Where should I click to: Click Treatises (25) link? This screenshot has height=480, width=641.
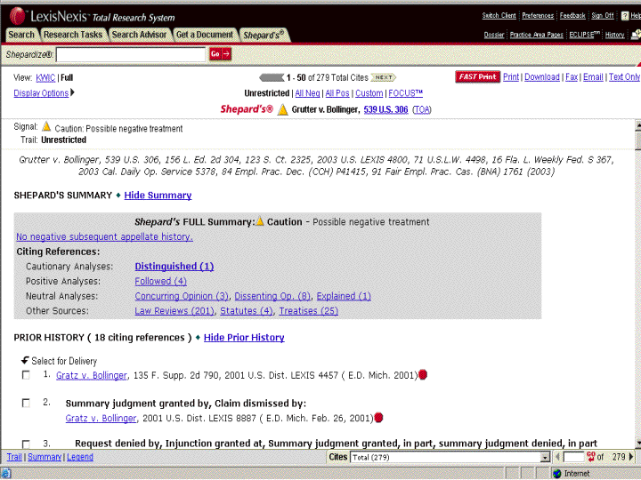point(309,311)
